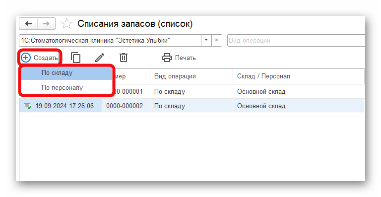Click the Вид операции filter field
This screenshot has width=381, height=197.
296,40
